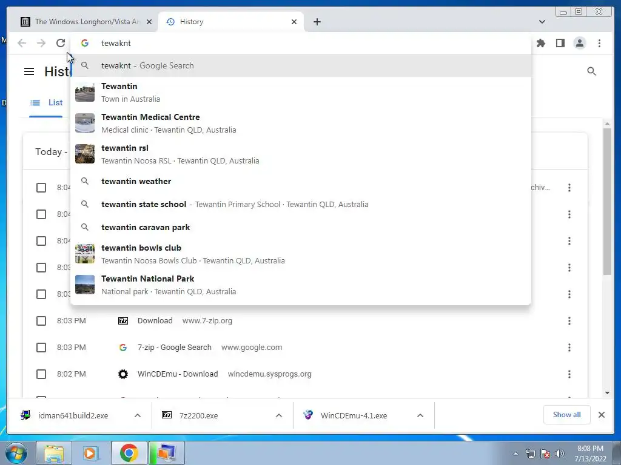The image size is (621, 465).
Task: Open more actions for the 7-zip.org Download entry
Action: (569, 321)
